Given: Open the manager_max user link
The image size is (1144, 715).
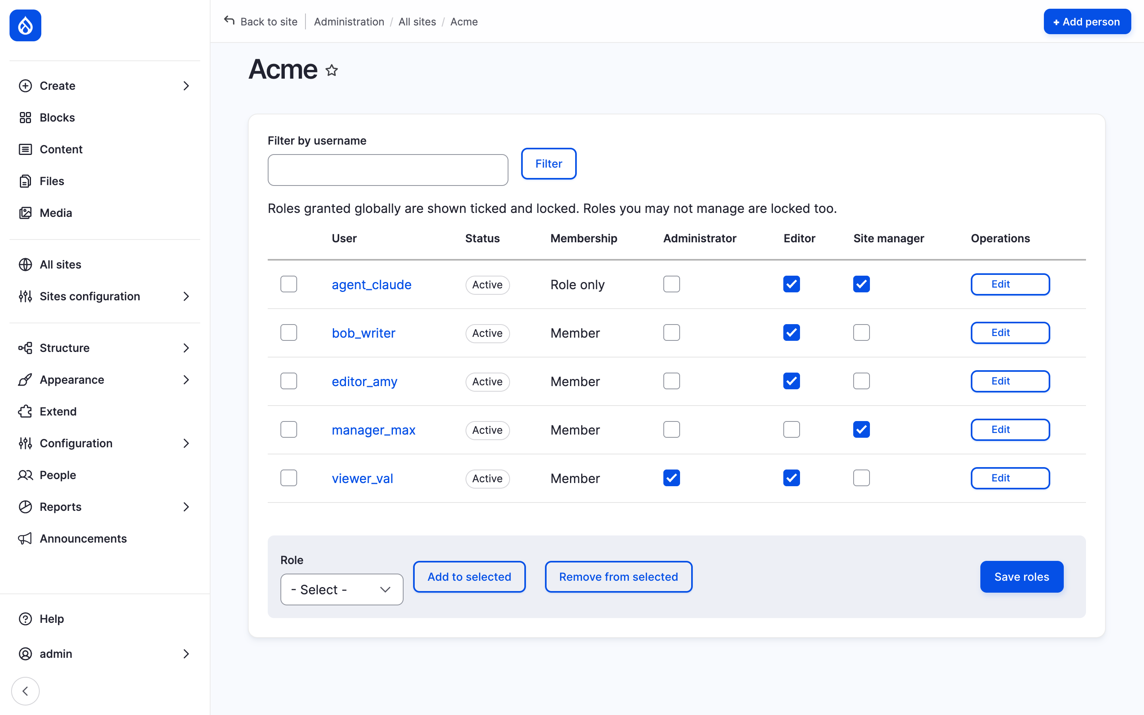Looking at the screenshot, I should pyautogui.click(x=373, y=430).
